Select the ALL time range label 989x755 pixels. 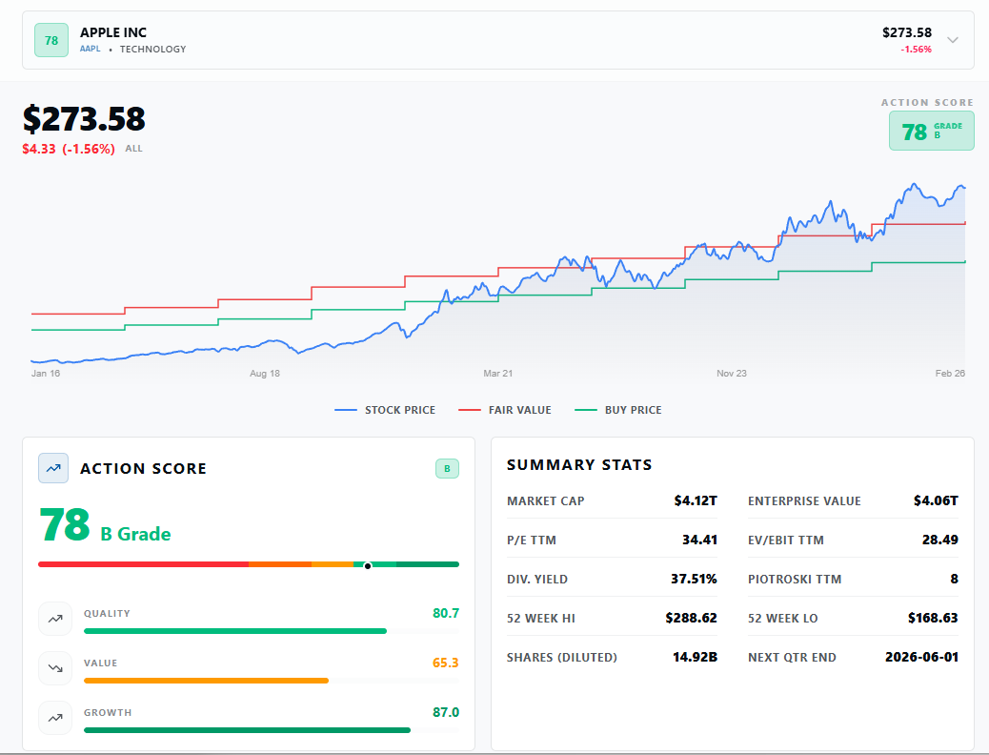(133, 148)
